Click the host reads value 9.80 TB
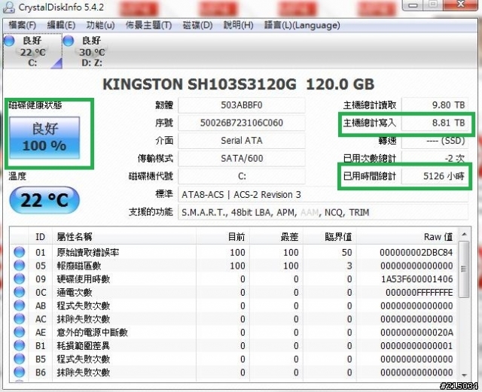The image size is (482, 392). coord(435,105)
